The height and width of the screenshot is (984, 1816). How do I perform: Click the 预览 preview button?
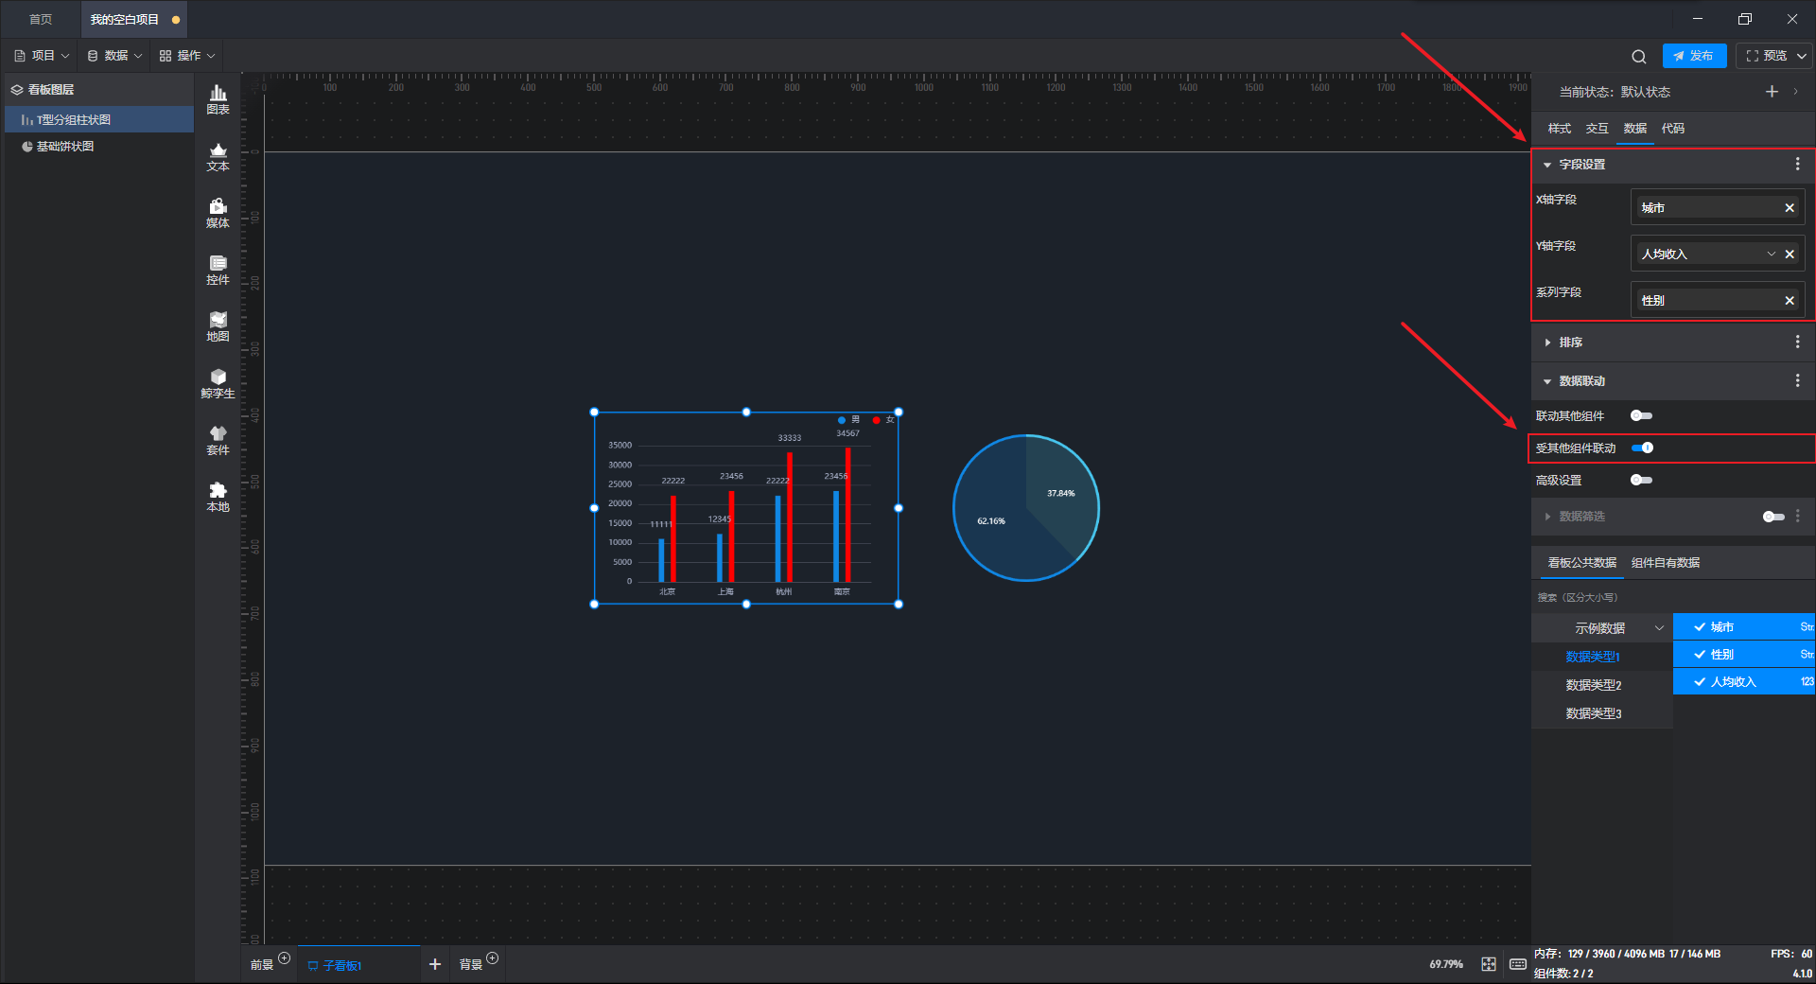coord(1767,56)
